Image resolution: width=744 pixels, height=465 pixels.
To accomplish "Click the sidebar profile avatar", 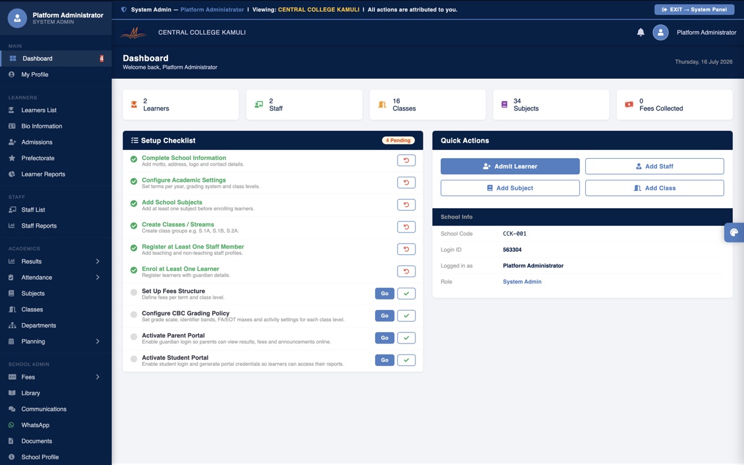I will [17, 18].
